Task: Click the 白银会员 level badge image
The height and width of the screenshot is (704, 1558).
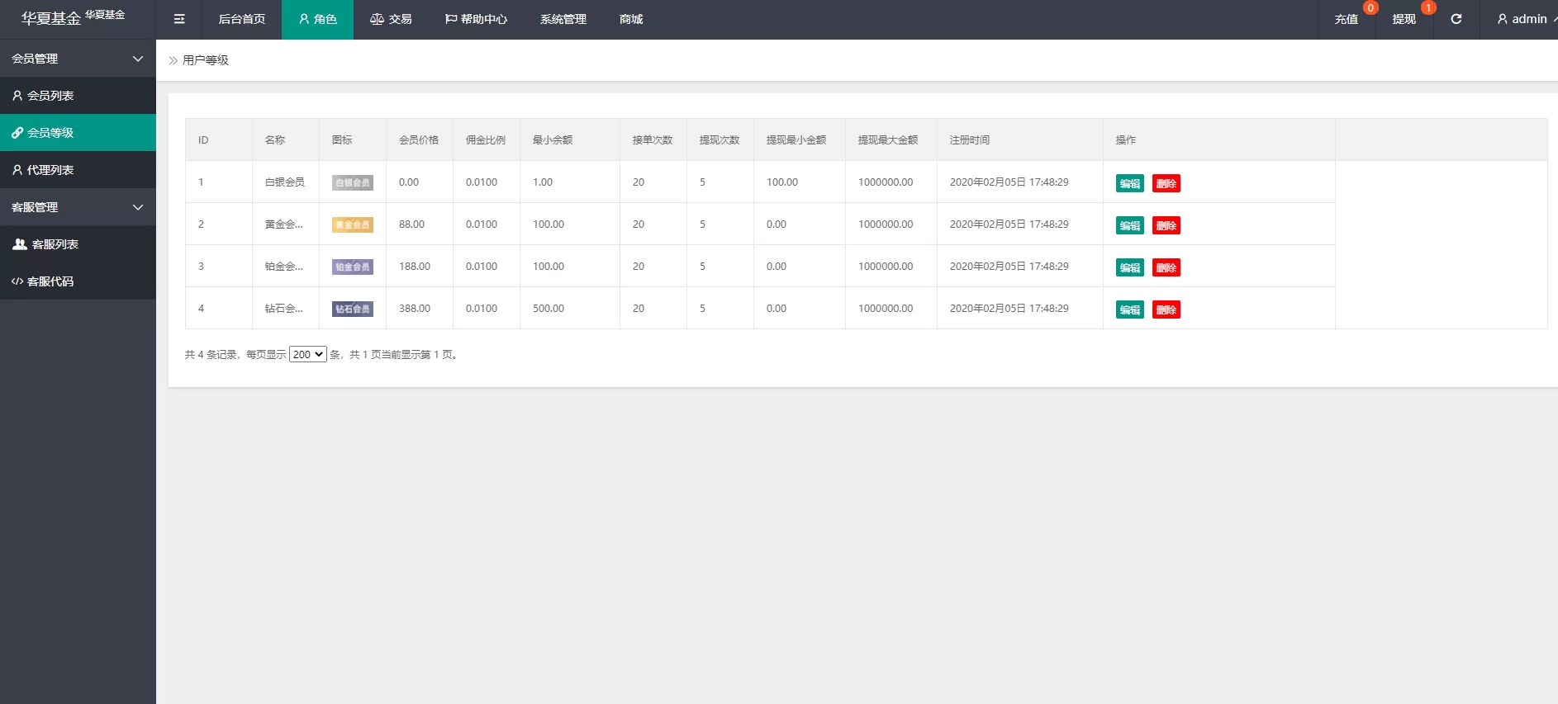Action: click(x=352, y=183)
